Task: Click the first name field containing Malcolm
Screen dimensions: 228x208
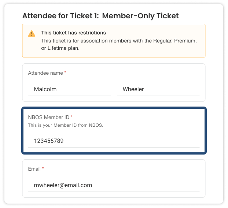Action: (x=69, y=89)
